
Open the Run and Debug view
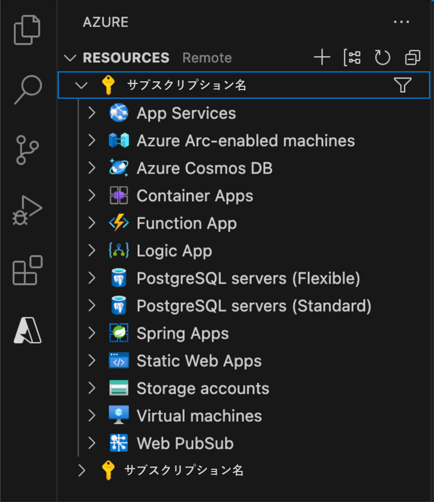coord(27,211)
